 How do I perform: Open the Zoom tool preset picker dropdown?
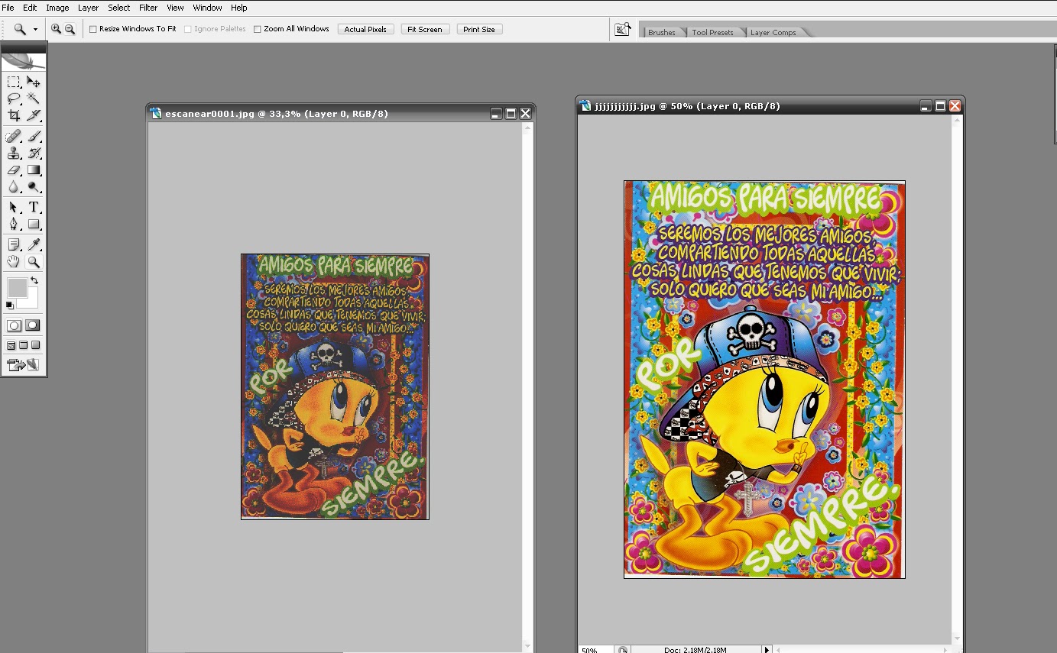click(x=35, y=29)
